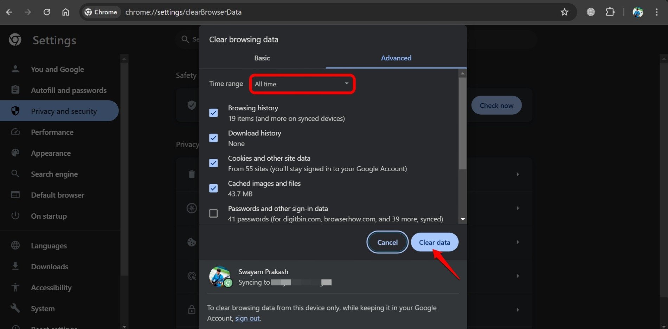Screen dimensions: 668x329
Task: Open Autofill and passwords settings
Action: [69, 90]
